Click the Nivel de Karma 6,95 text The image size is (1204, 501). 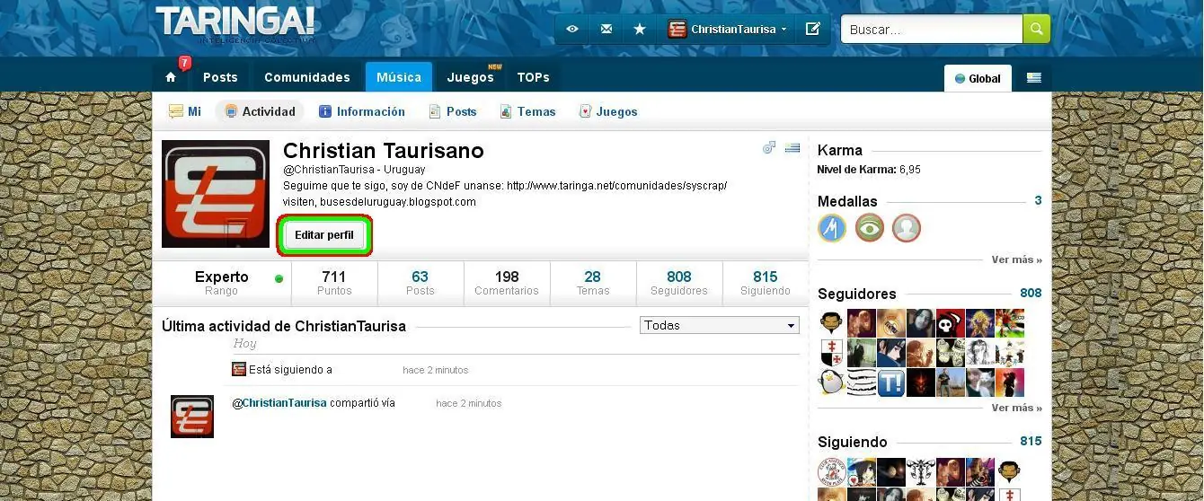pos(869,170)
